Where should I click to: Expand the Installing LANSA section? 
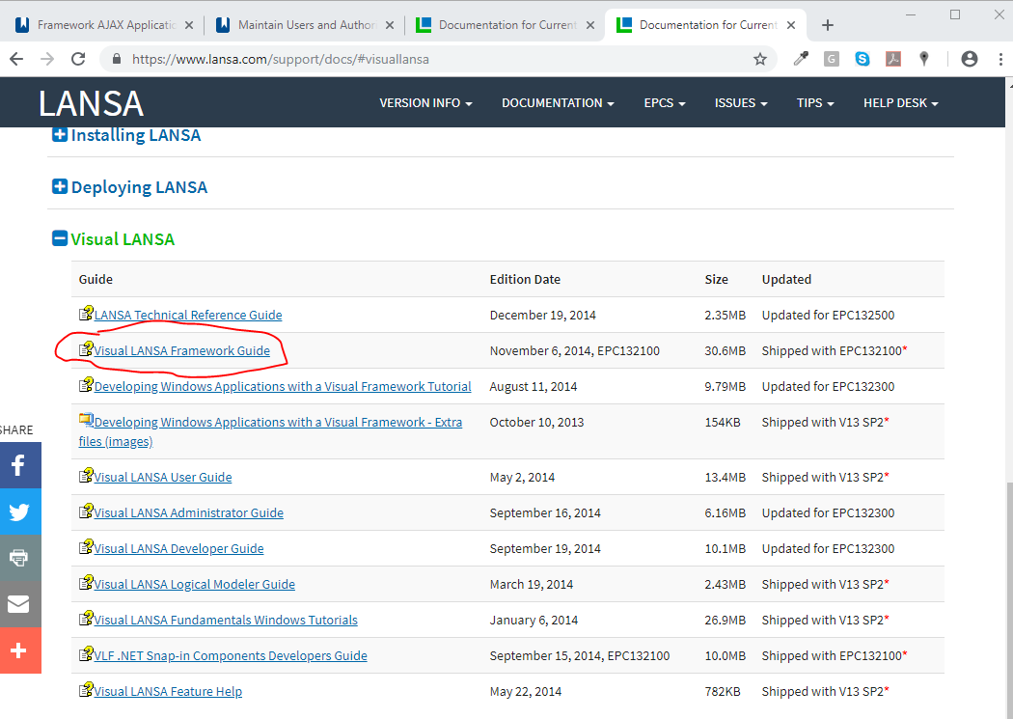pos(60,135)
